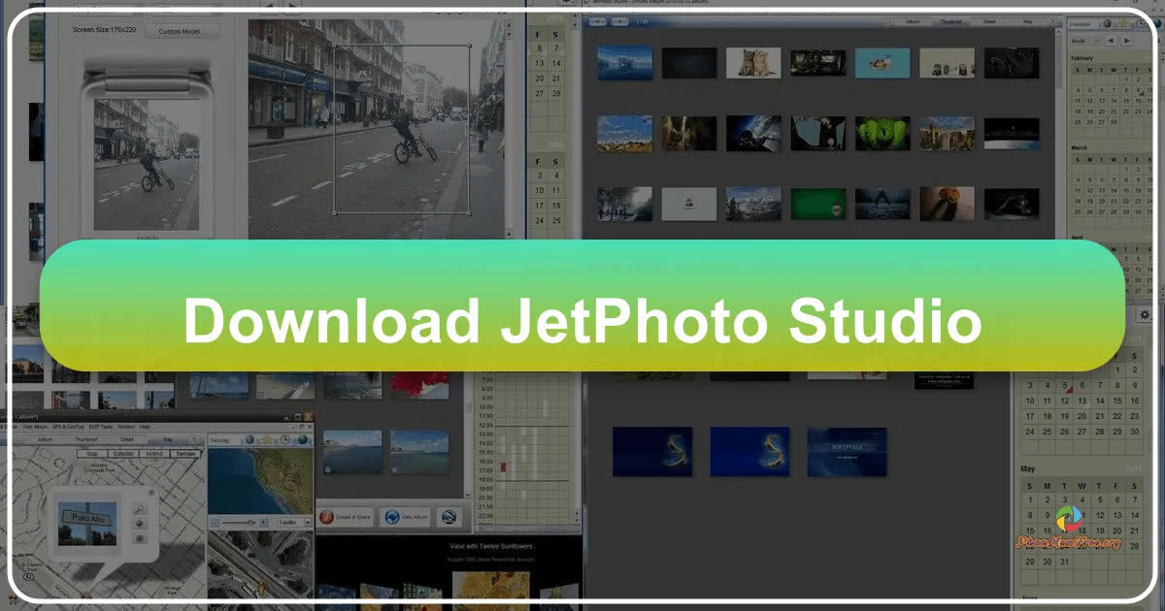Viewport: 1165px width, 611px height.
Task: Launch Google Earth via its toolbar icon
Action: 449,517
